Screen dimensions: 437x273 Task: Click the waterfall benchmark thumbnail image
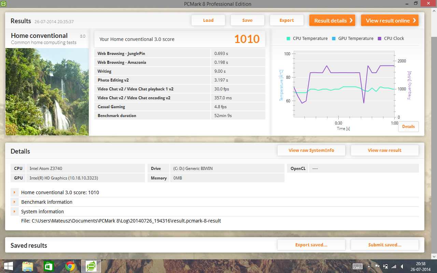click(x=47, y=92)
